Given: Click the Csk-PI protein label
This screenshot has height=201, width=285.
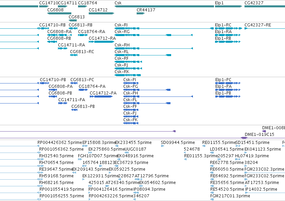Looking at the screenshot, I should point(130,80).
